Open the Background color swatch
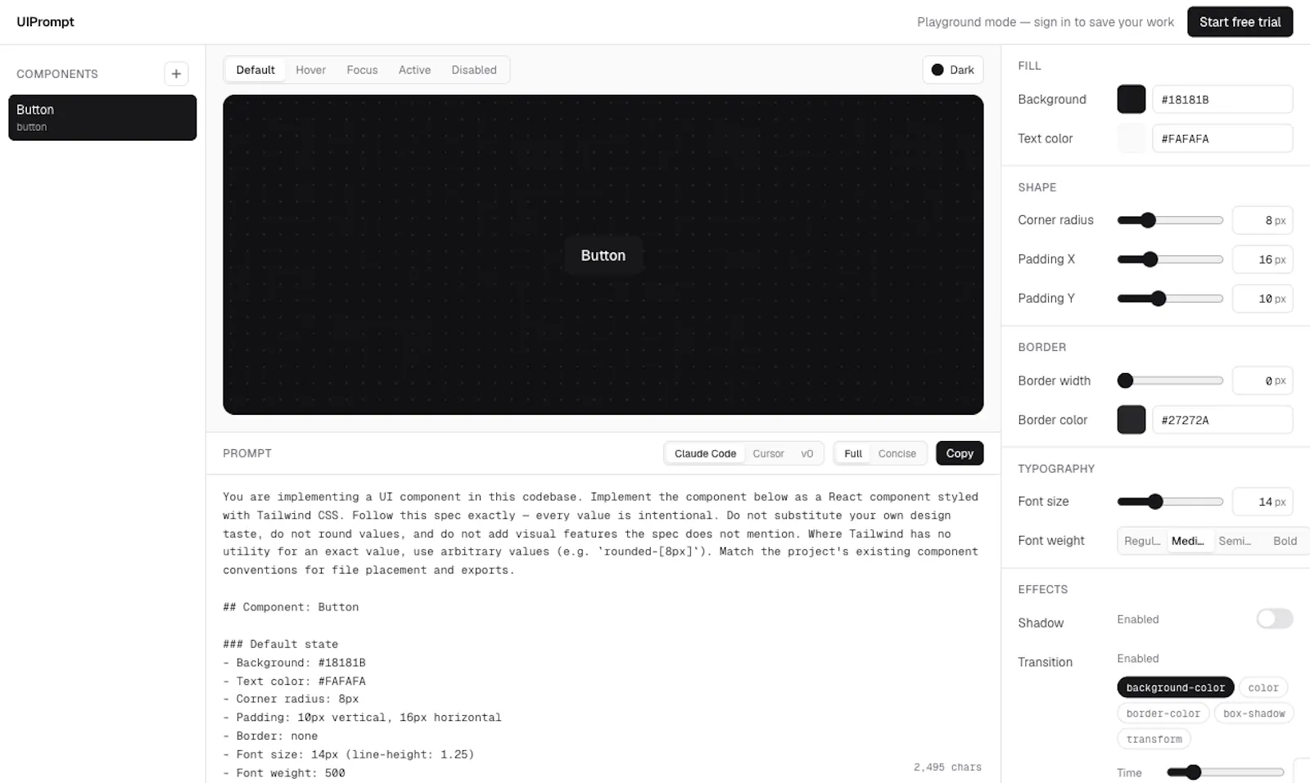The height and width of the screenshot is (783, 1310). 1132,99
